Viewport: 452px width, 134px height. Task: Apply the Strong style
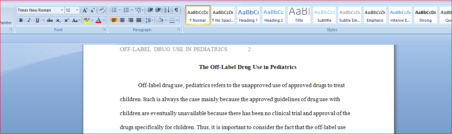coord(425,15)
